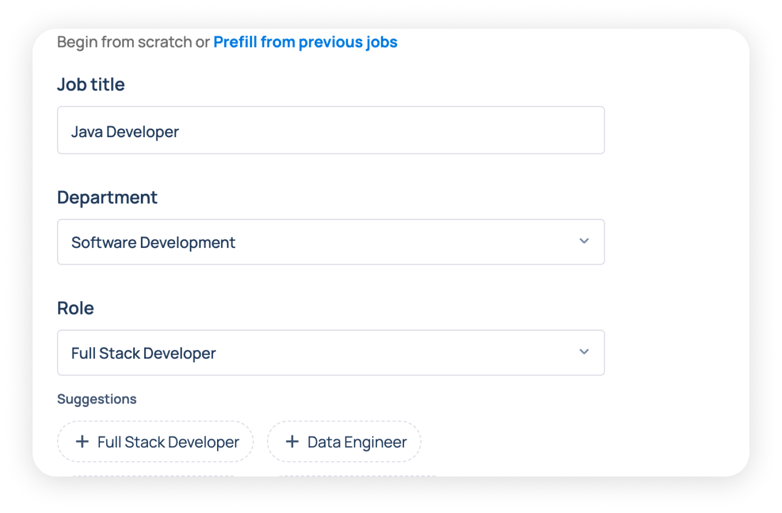
Task: Click the Role combo box showing Full Stack Developer
Action: point(331,353)
